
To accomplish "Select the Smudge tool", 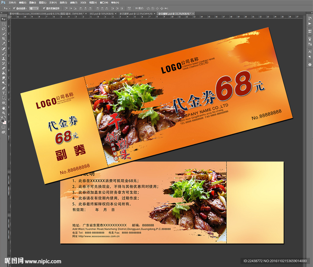I will 4,78.
